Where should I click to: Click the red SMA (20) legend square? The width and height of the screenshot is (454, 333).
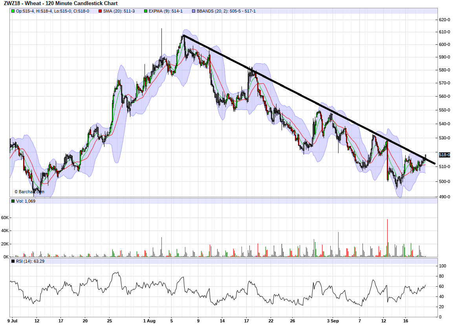[x=101, y=11]
